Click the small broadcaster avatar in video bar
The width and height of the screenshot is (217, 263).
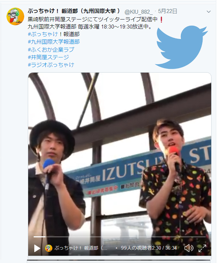49,248
